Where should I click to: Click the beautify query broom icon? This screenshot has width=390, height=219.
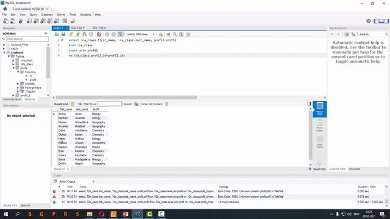point(168,34)
